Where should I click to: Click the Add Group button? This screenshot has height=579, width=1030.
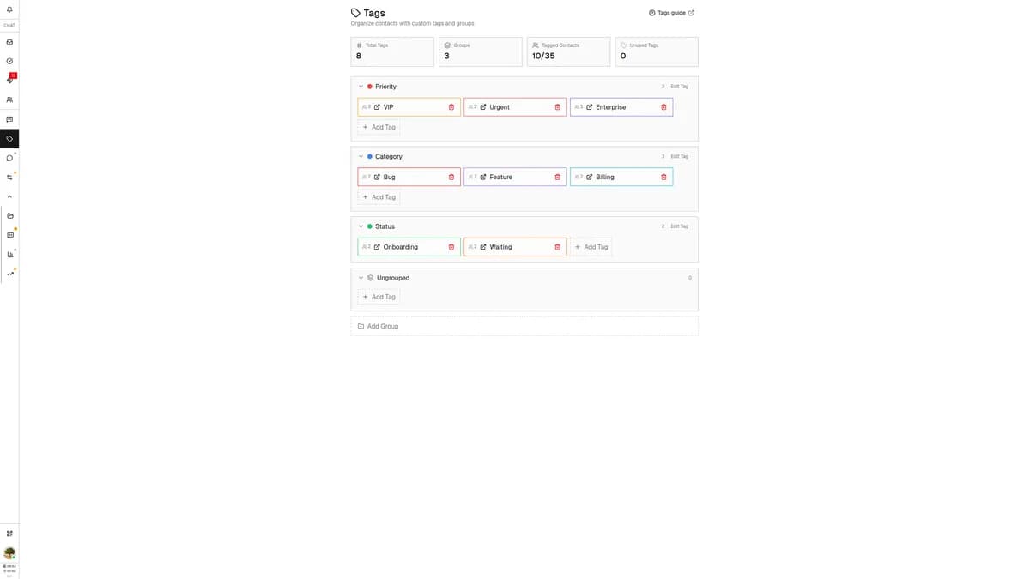pos(524,326)
